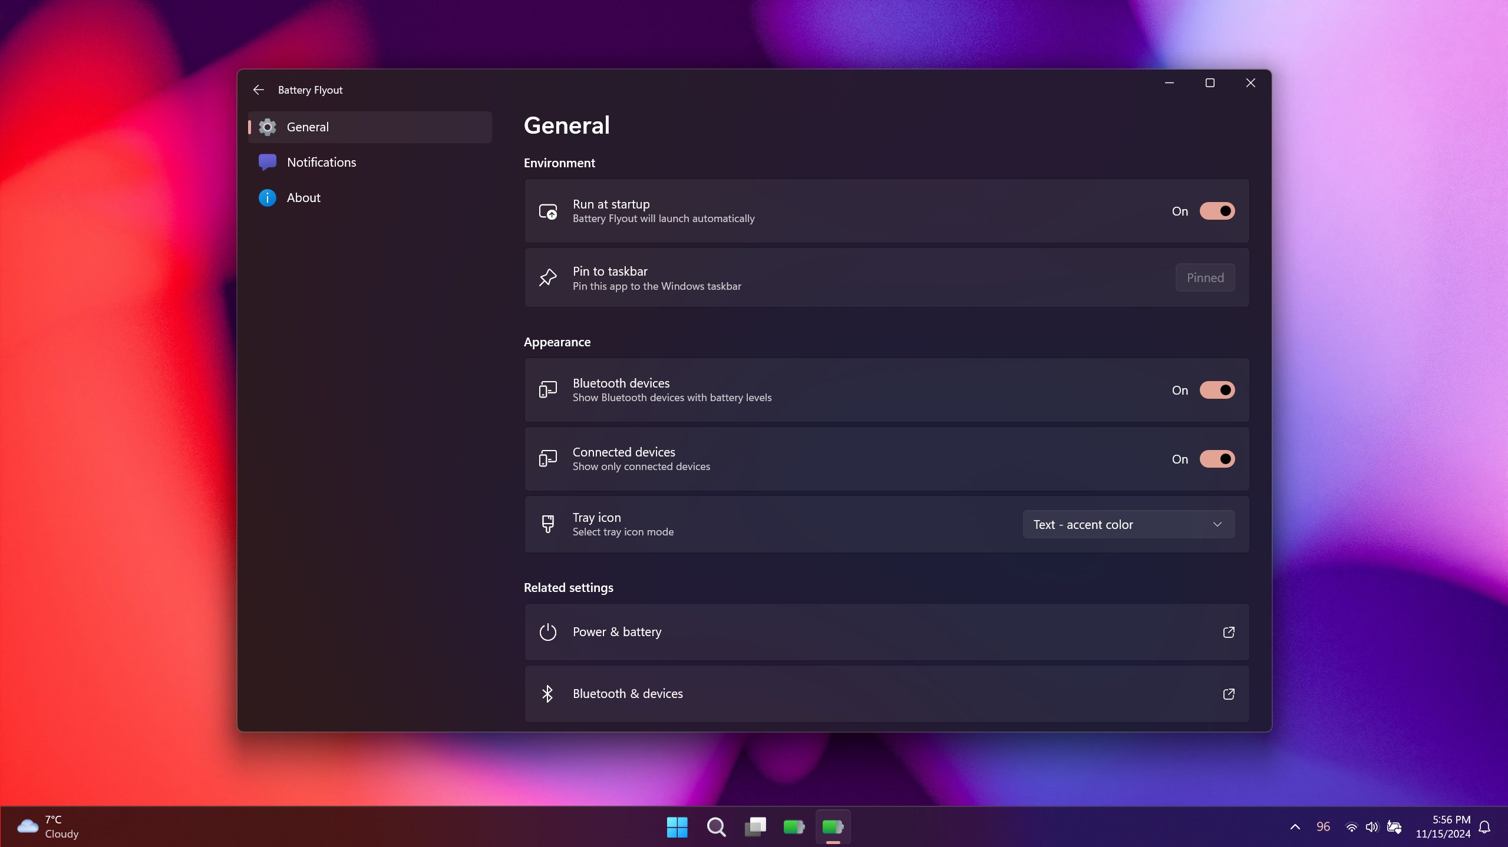Click the battery percentage 96 tray icon
Viewport: 1508px width, 847px height.
[x=1323, y=826]
